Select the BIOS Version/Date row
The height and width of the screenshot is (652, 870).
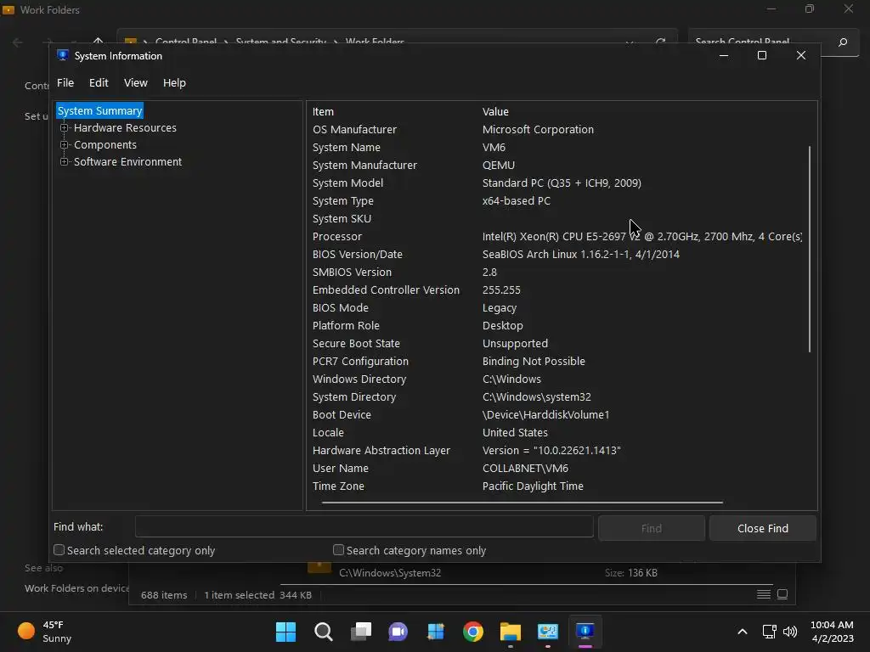point(556,254)
